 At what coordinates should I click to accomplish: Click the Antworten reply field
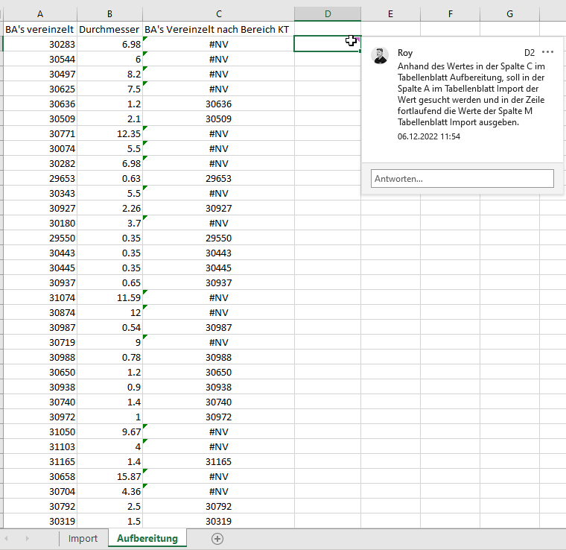click(462, 179)
